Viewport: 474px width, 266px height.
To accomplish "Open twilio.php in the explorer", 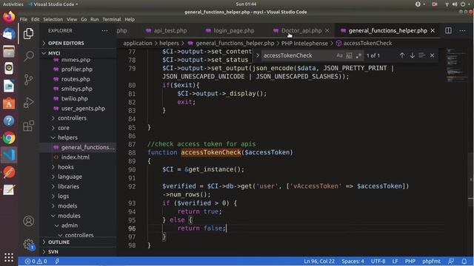I will pyautogui.click(x=74, y=98).
